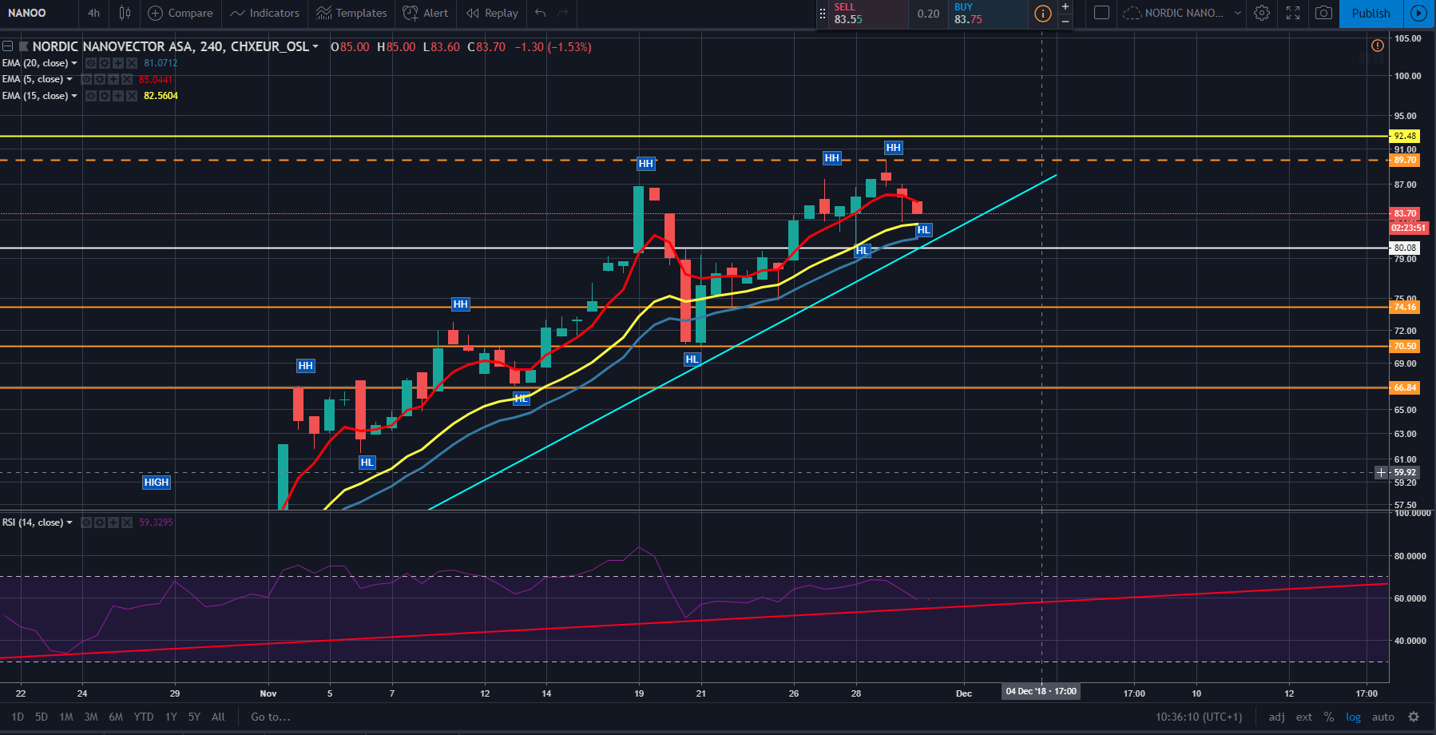Open bottom-right chart properties gear icon
The height and width of the screenshot is (735, 1436).
click(x=1414, y=717)
